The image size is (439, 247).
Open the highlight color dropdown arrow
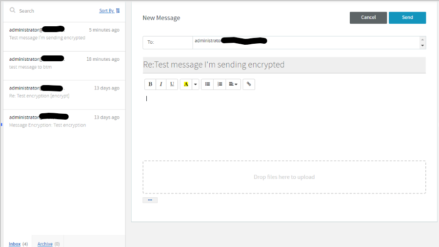[x=196, y=84]
